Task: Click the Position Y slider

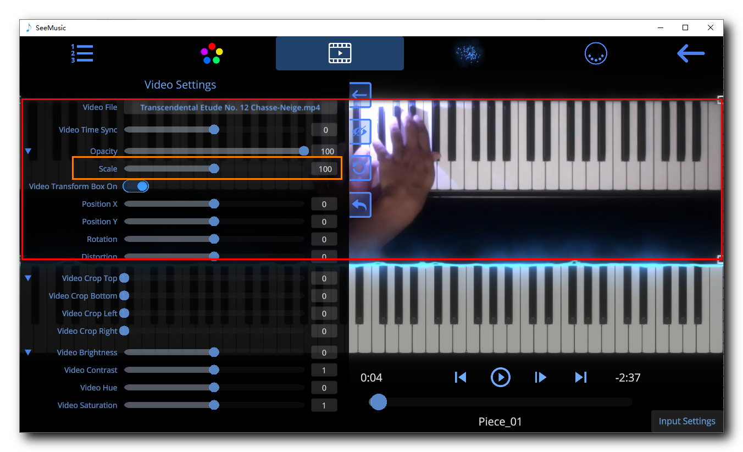Action: (214, 222)
